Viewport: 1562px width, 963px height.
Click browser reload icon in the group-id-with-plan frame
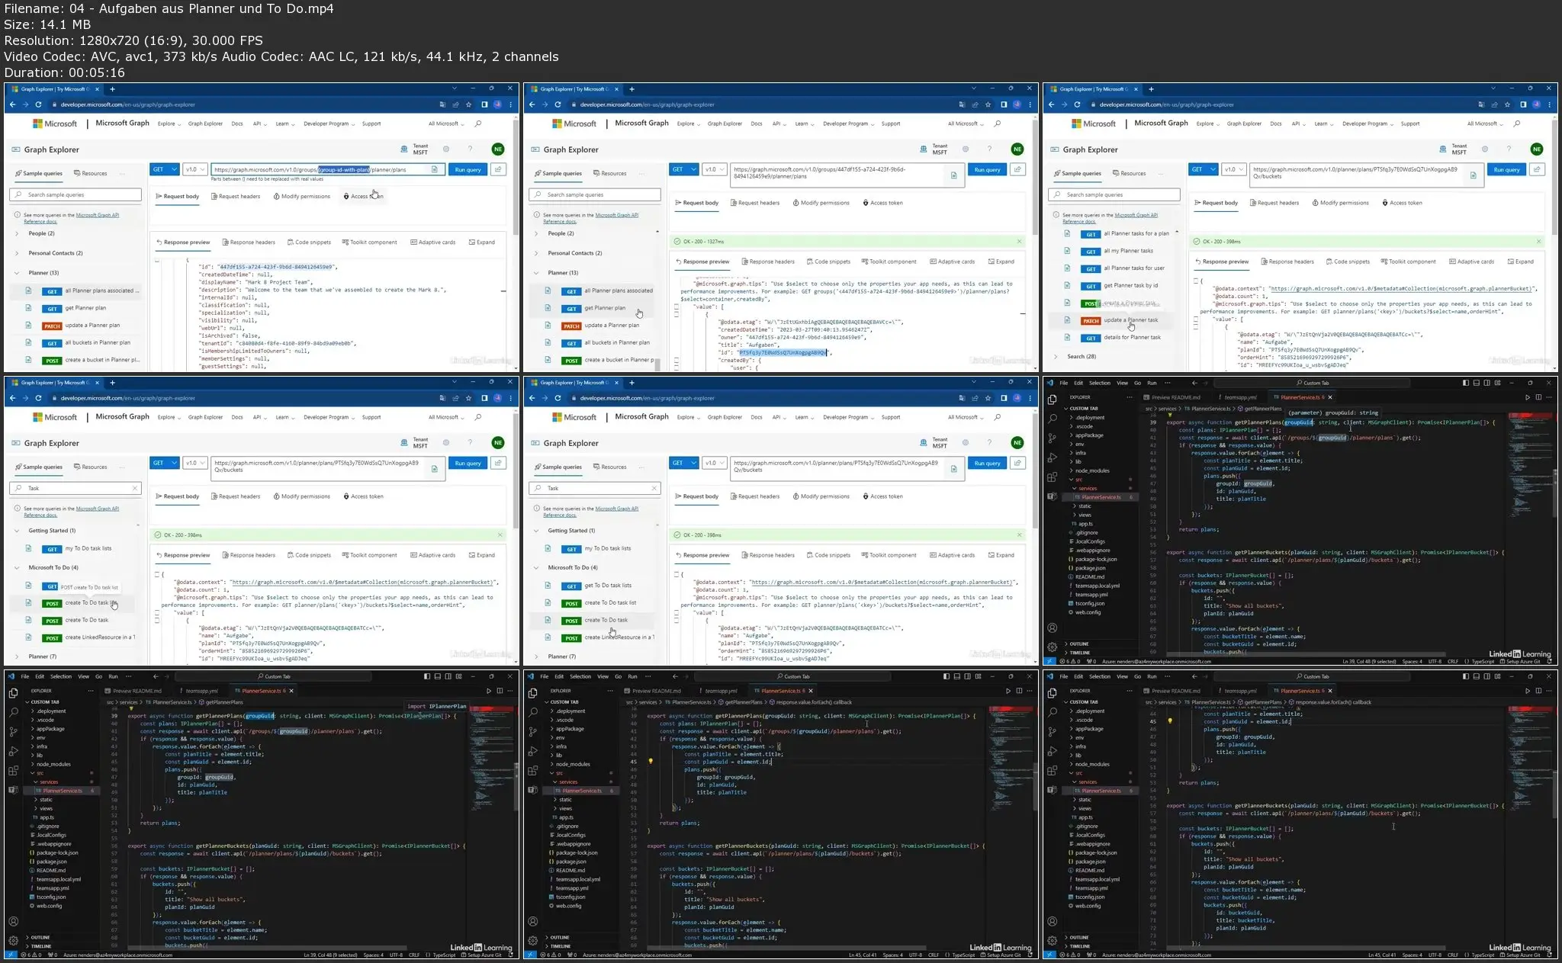pyautogui.click(x=38, y=104)
